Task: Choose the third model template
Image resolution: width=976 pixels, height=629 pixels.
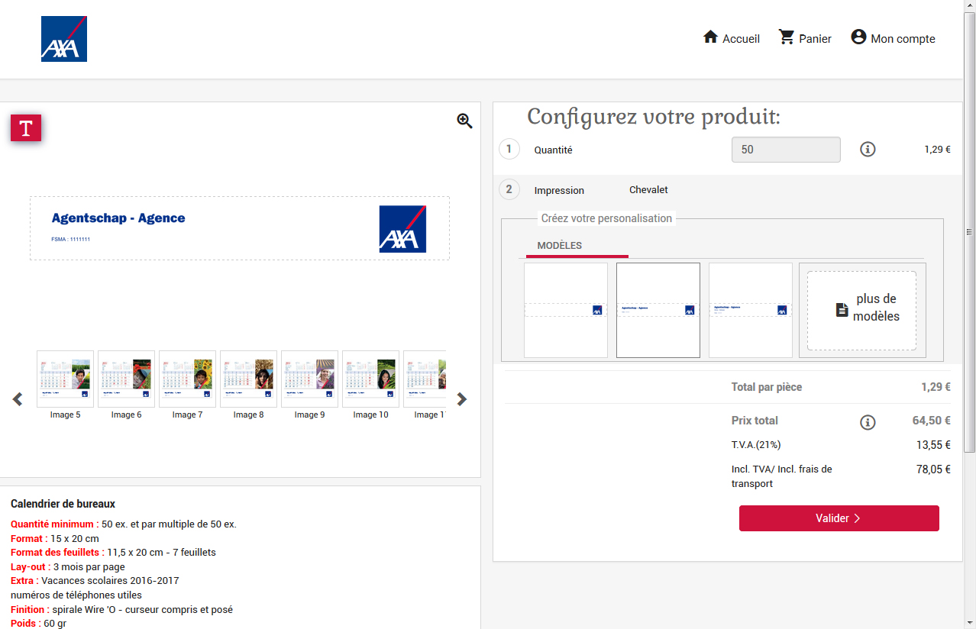Action: pos(751,310)
